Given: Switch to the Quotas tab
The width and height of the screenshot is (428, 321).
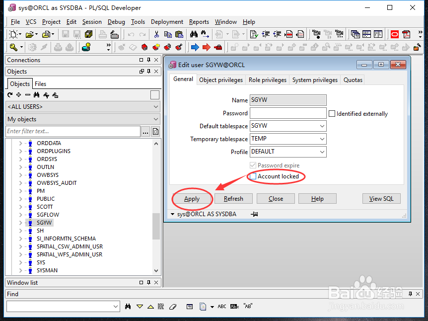Looking at the screenshot, I should [353, 80].
